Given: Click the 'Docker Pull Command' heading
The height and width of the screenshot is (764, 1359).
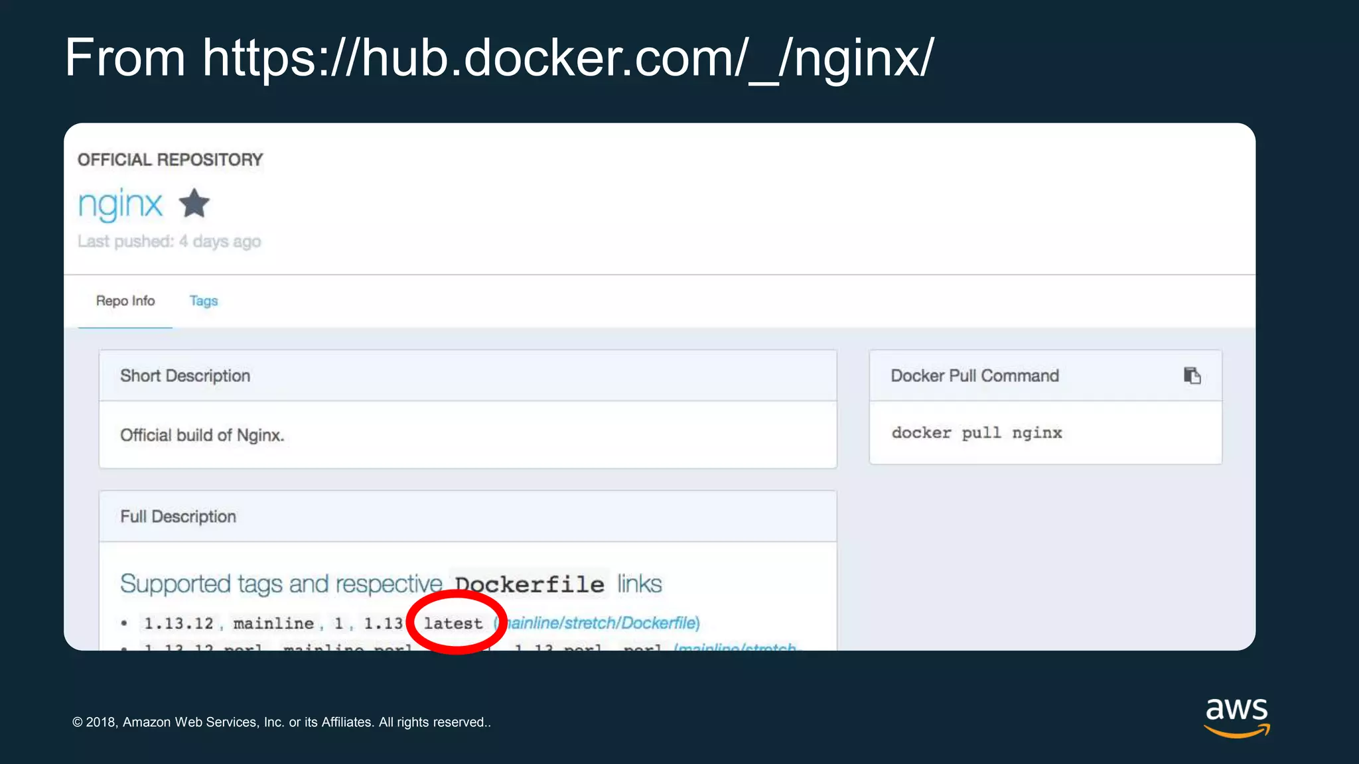Looking at the screenshot, I should (x=975, y=376).
